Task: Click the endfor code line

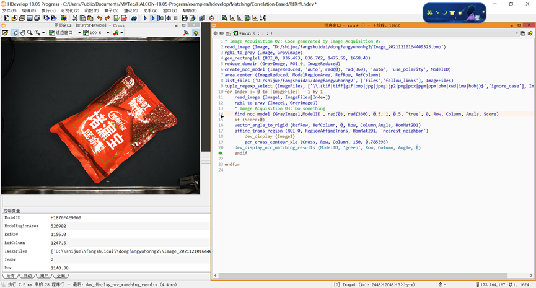Action: pos(232,164)
